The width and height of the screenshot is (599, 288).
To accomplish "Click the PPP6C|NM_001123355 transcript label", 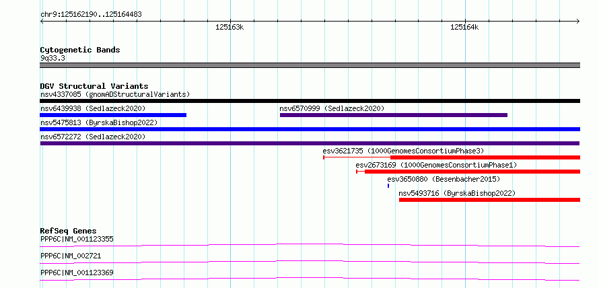I will pos(77,239).
